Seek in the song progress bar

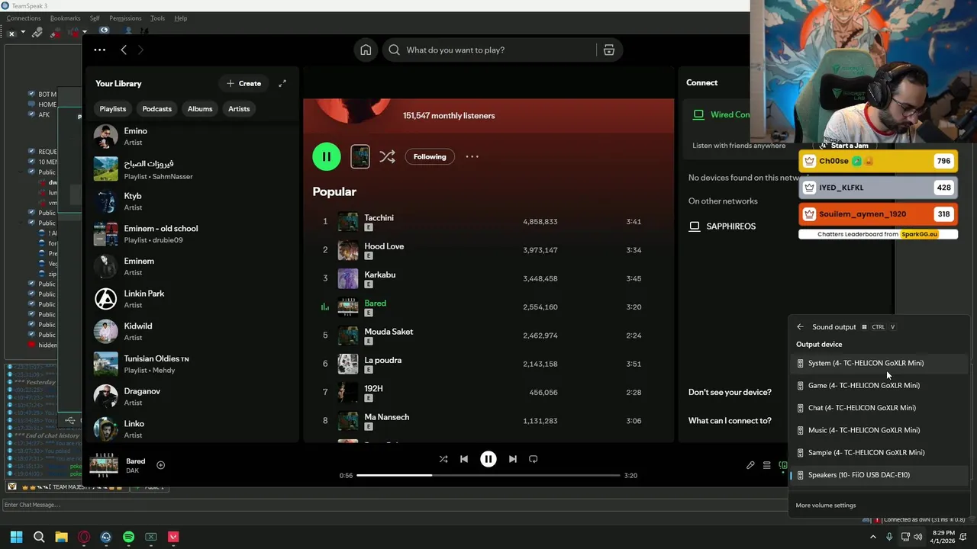488,475
